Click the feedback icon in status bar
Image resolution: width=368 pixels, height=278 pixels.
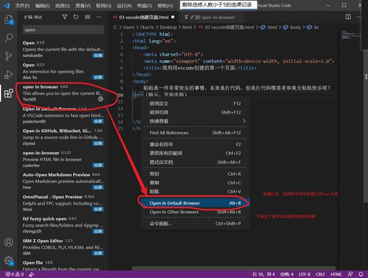[350, 274]
